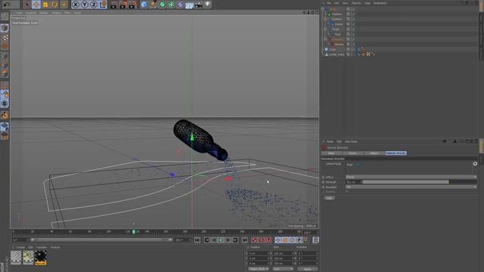Click the spline pen tool icon
Screen dimensions: 484x272
point(153,5)
